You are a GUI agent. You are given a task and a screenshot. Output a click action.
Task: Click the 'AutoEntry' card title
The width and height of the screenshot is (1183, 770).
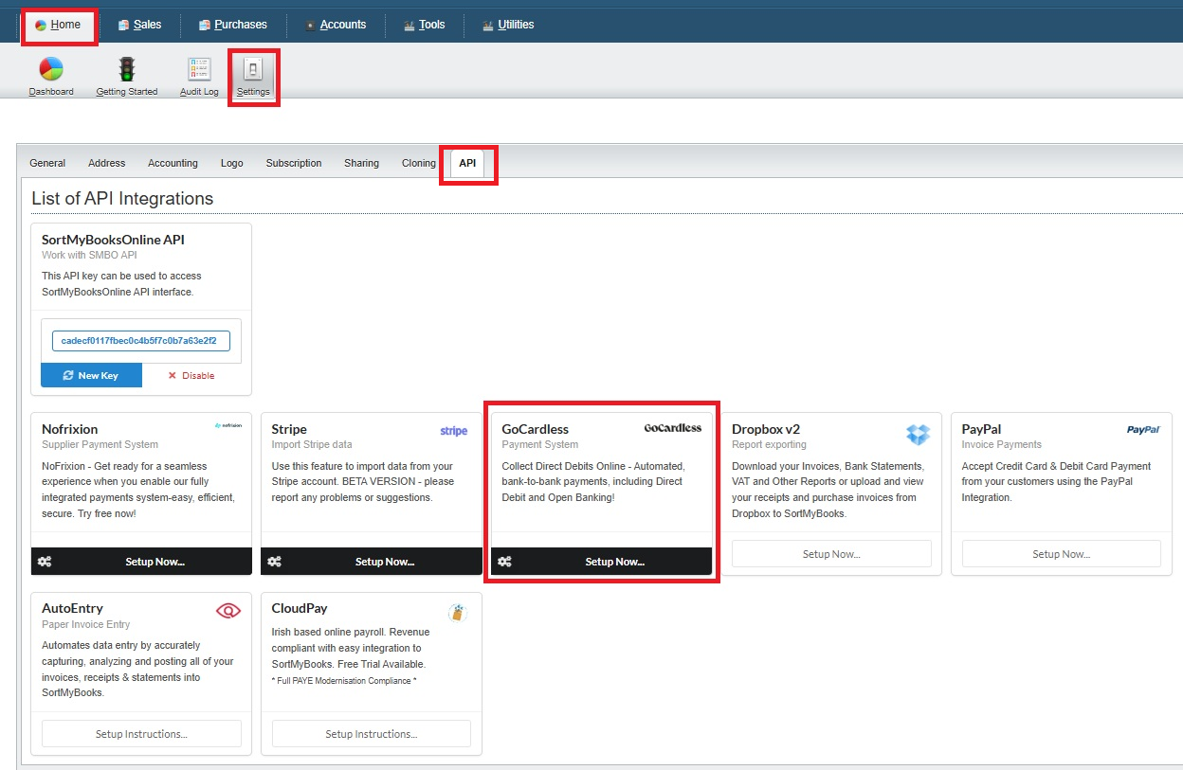pyautogui.click(x=72, y=608)
